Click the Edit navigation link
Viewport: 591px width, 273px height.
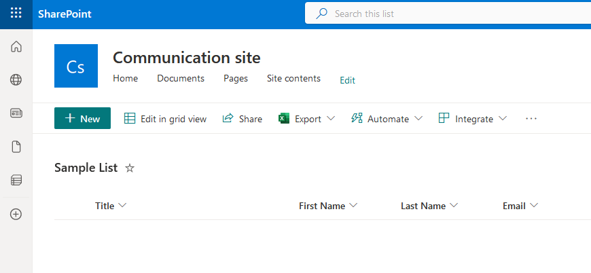[347, 80]
